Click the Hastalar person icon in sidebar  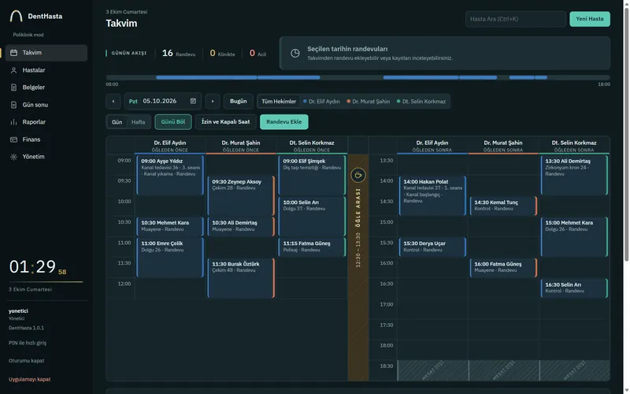tap(13, 70)
